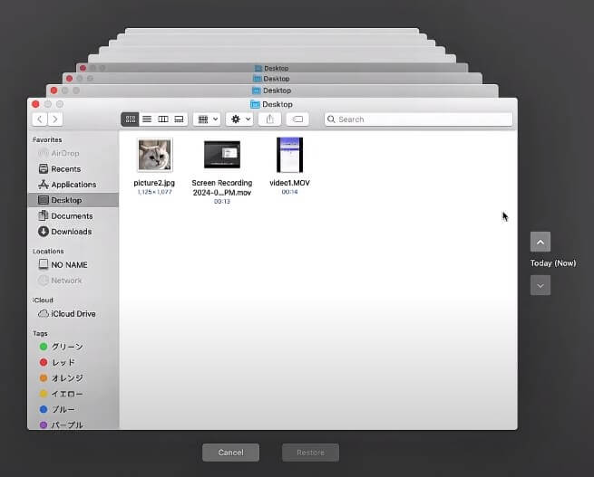Click the picture2.jpg file name
The image size is (594, 477).
click(154, 183)
